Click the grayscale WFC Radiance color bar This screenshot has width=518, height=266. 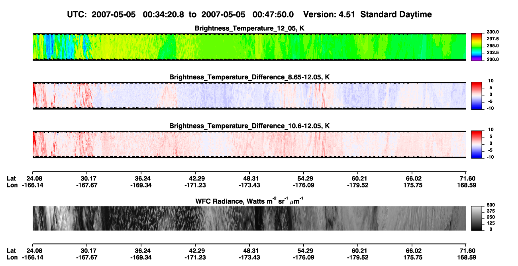476,218
